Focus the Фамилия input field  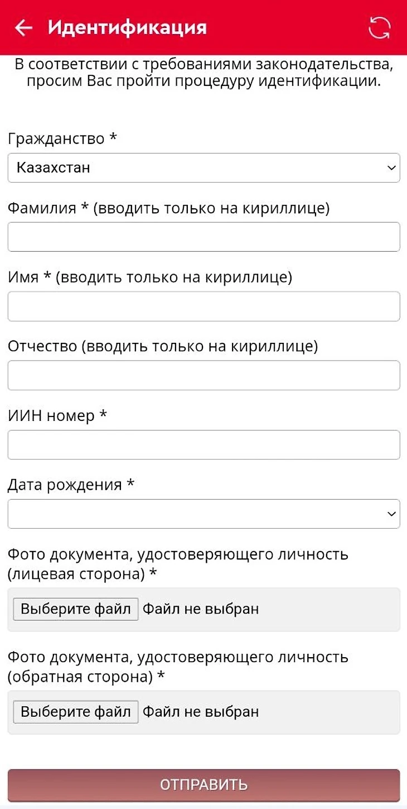[203, 237]
